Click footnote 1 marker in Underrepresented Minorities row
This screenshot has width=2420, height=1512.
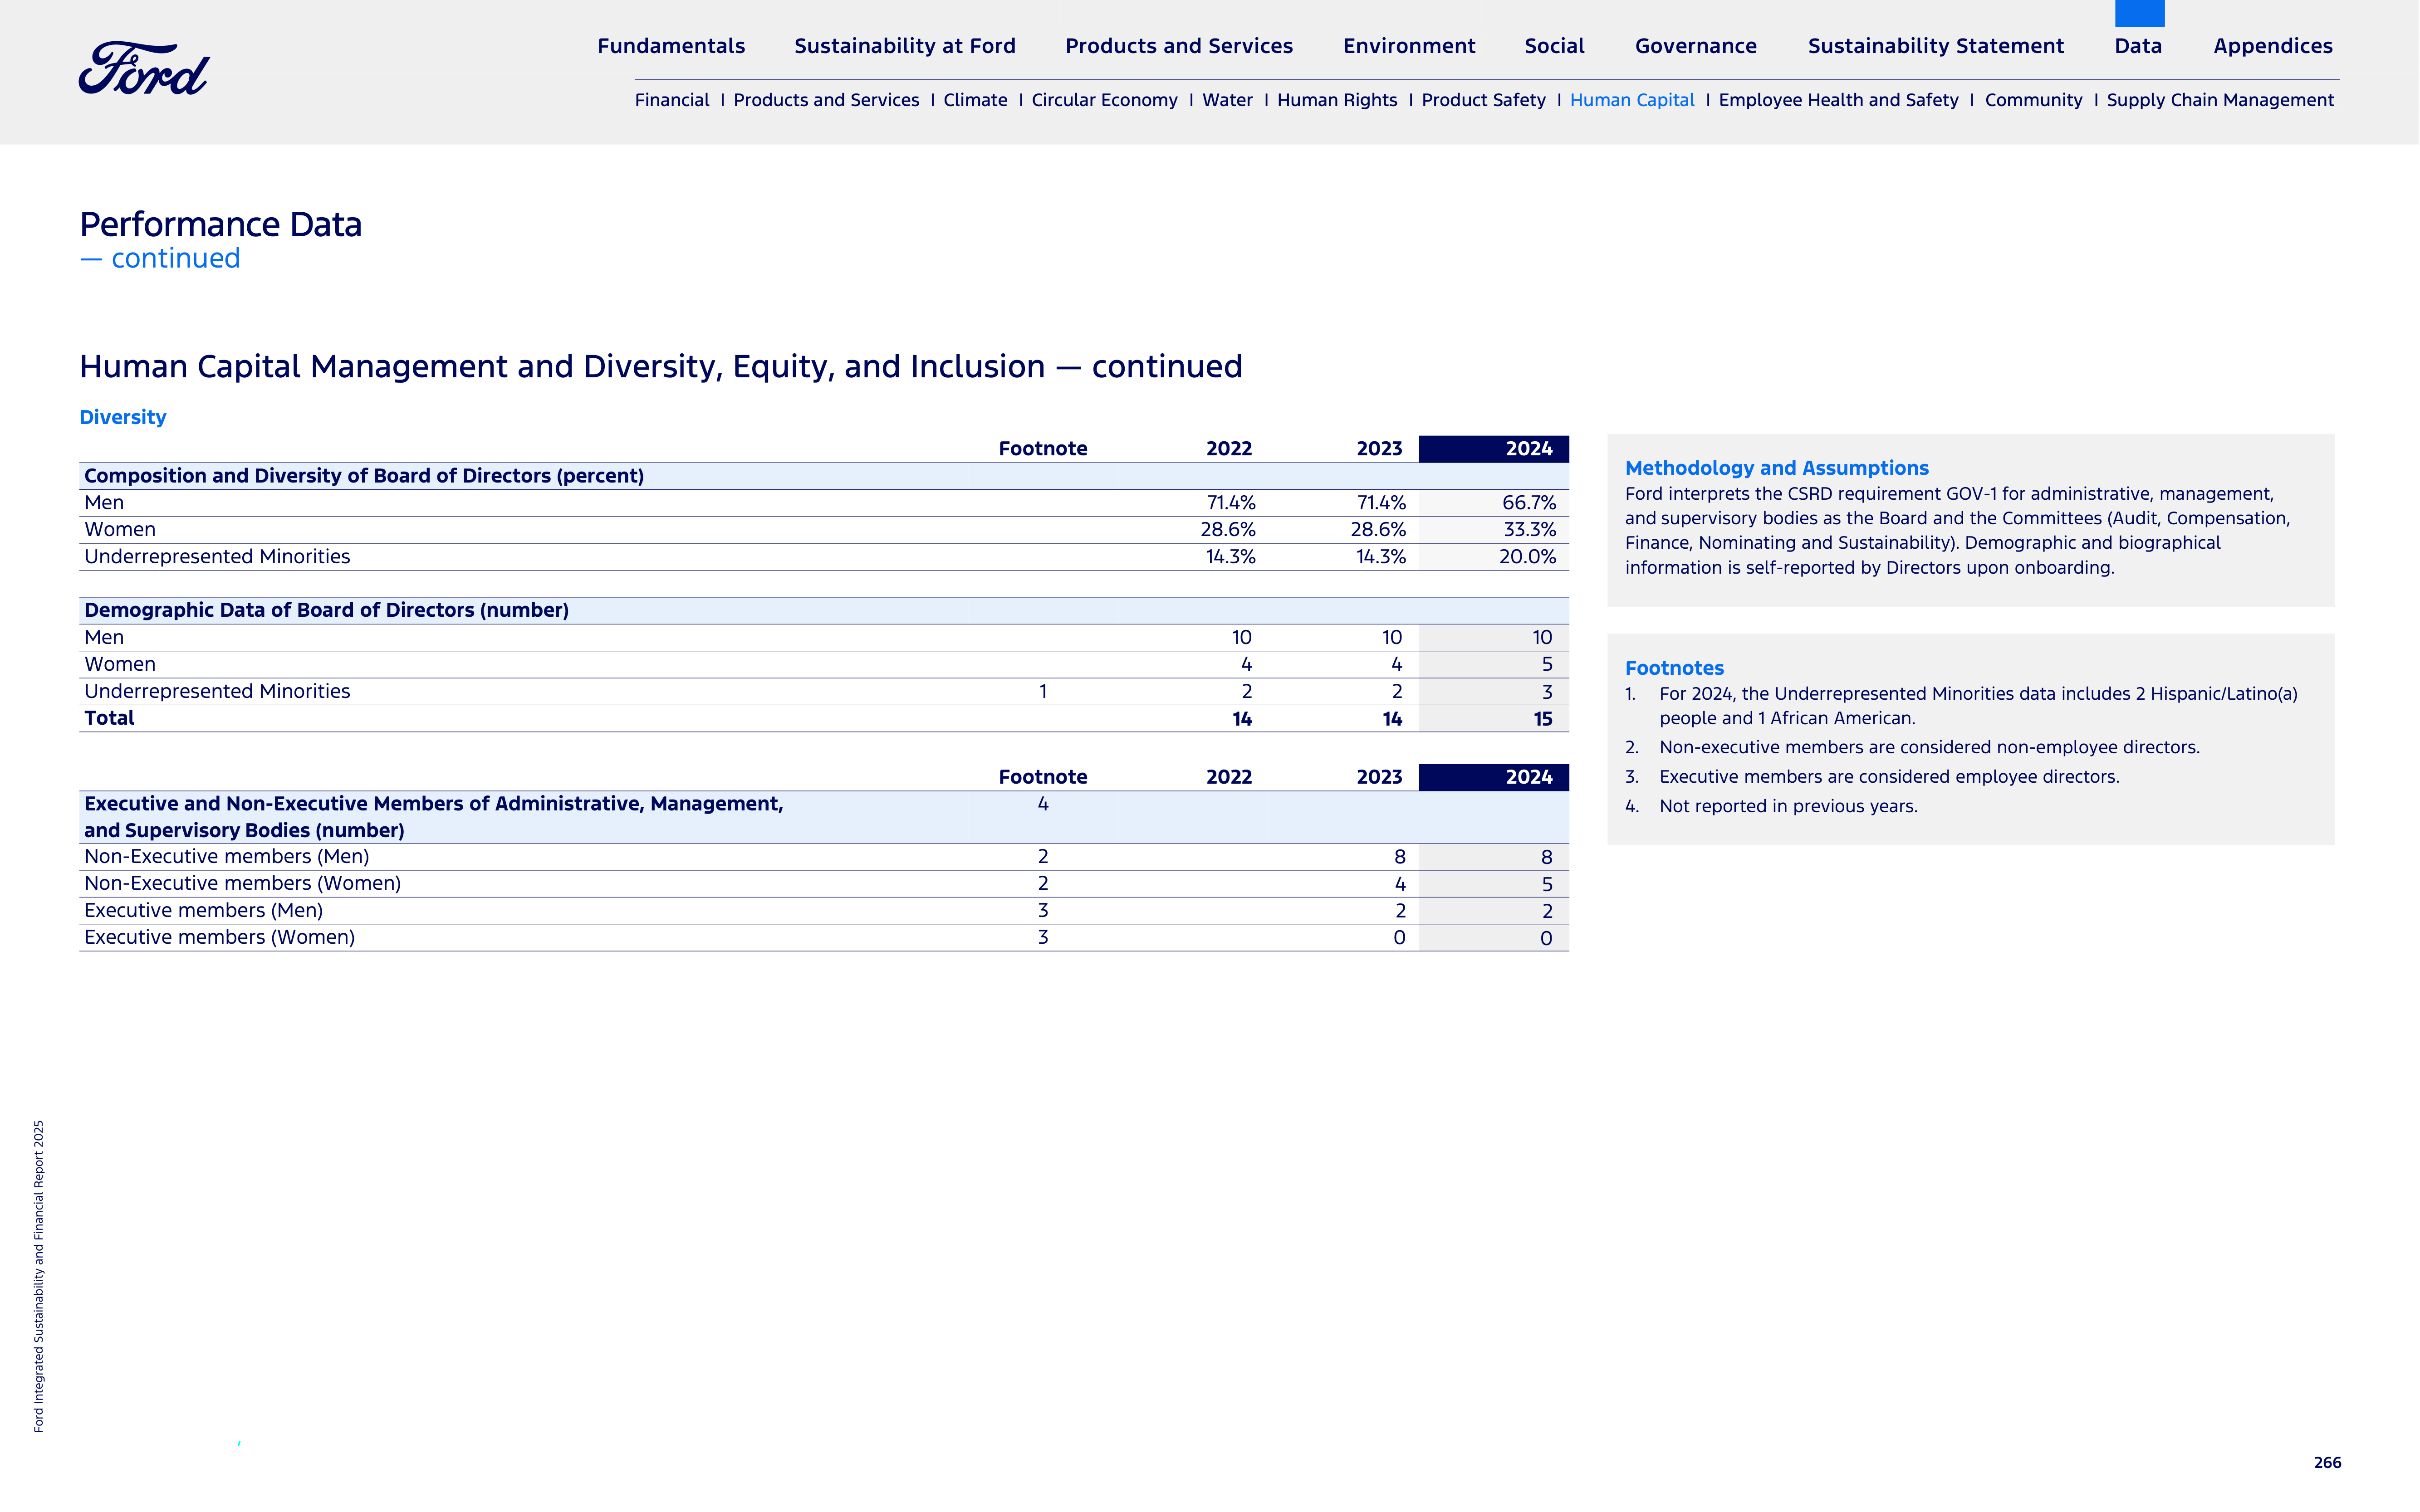(x=1043, y=691)
